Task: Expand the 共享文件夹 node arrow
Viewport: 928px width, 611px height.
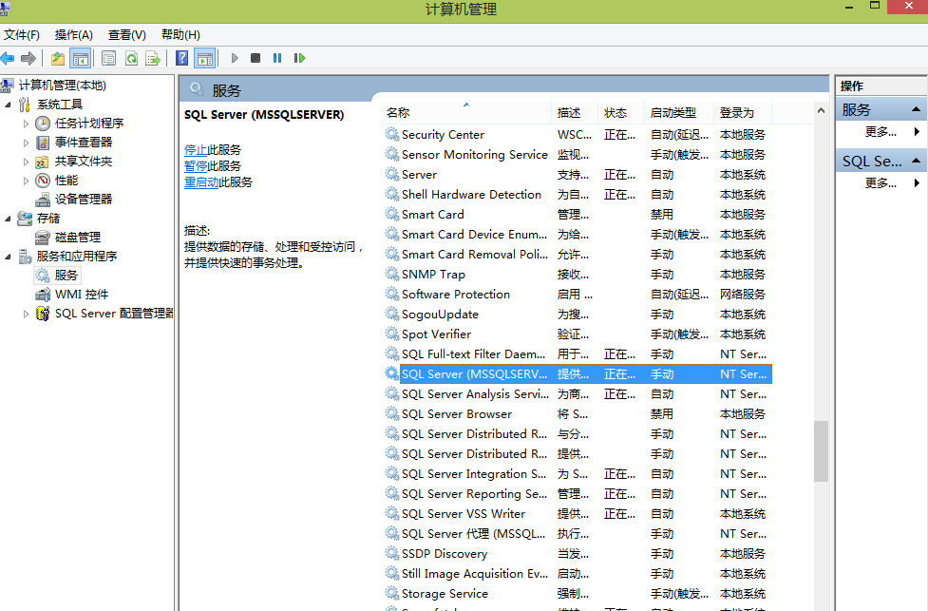Action: 26,162
